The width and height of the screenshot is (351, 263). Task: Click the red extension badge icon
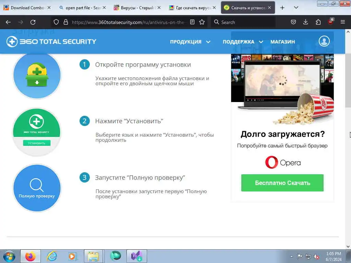tap(331, 22)
